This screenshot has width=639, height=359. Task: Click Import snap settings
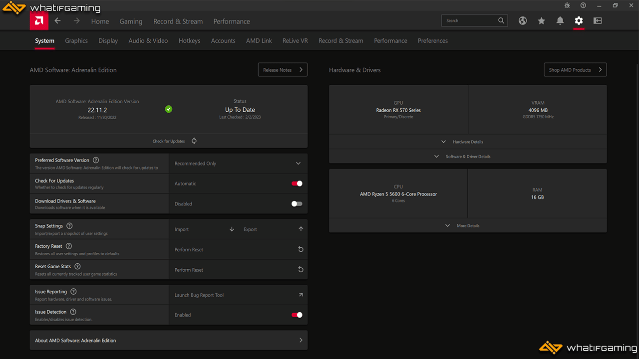click(x=182, y=229)
